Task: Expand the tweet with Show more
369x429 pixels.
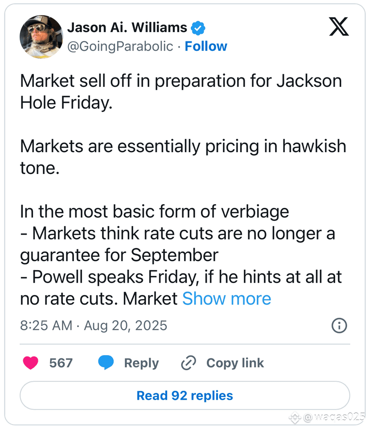Action: [x=226, y=299]
